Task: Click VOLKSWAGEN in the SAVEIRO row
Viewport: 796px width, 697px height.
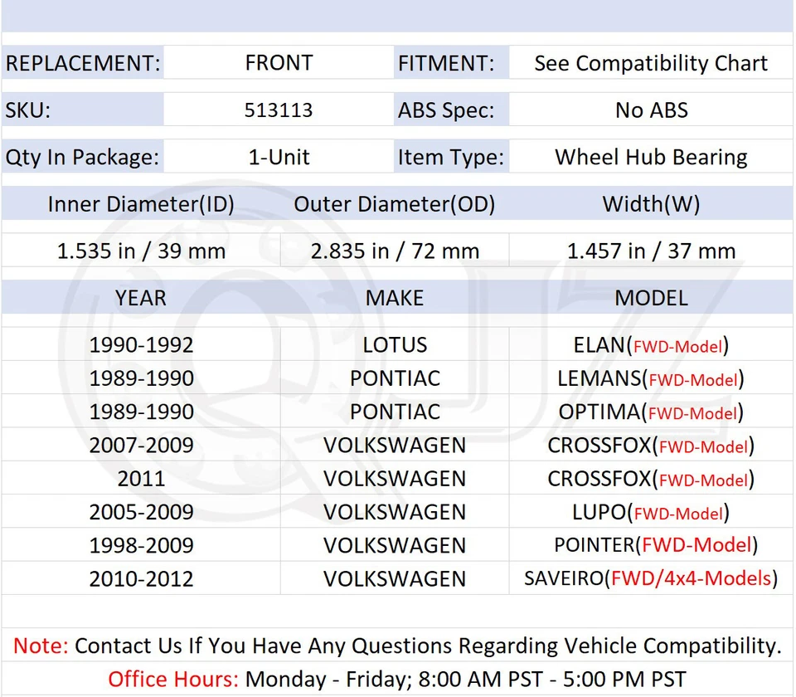Action: point(395,579)
